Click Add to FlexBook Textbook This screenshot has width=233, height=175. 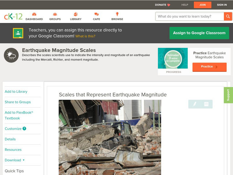(x=19, y=115)
